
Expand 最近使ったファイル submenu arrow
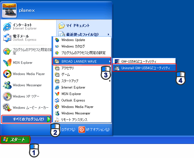coord(108,34)
